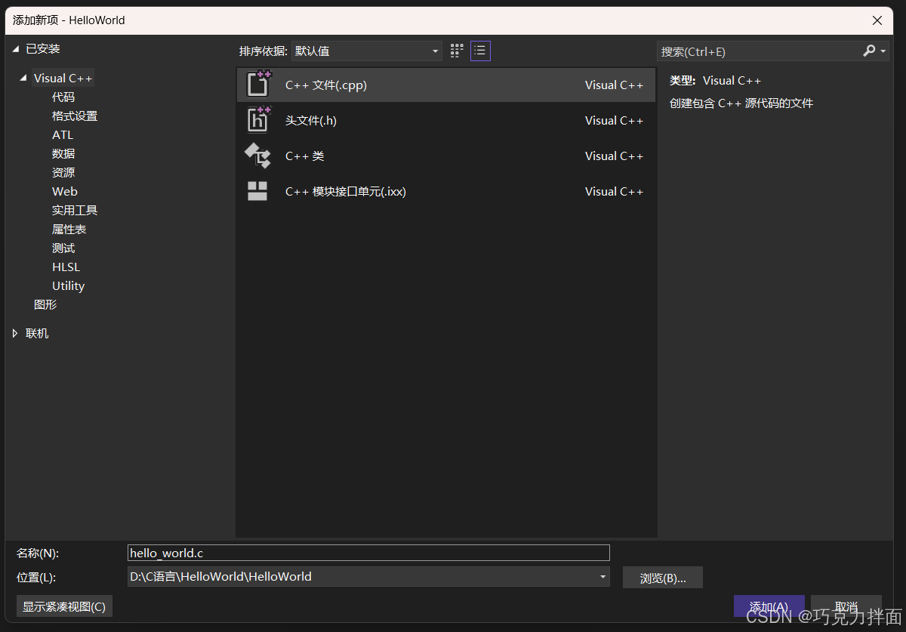This screenshot has height=632, width=906.
Task: Select 数据 category in the tree
Action: [63, 154]
